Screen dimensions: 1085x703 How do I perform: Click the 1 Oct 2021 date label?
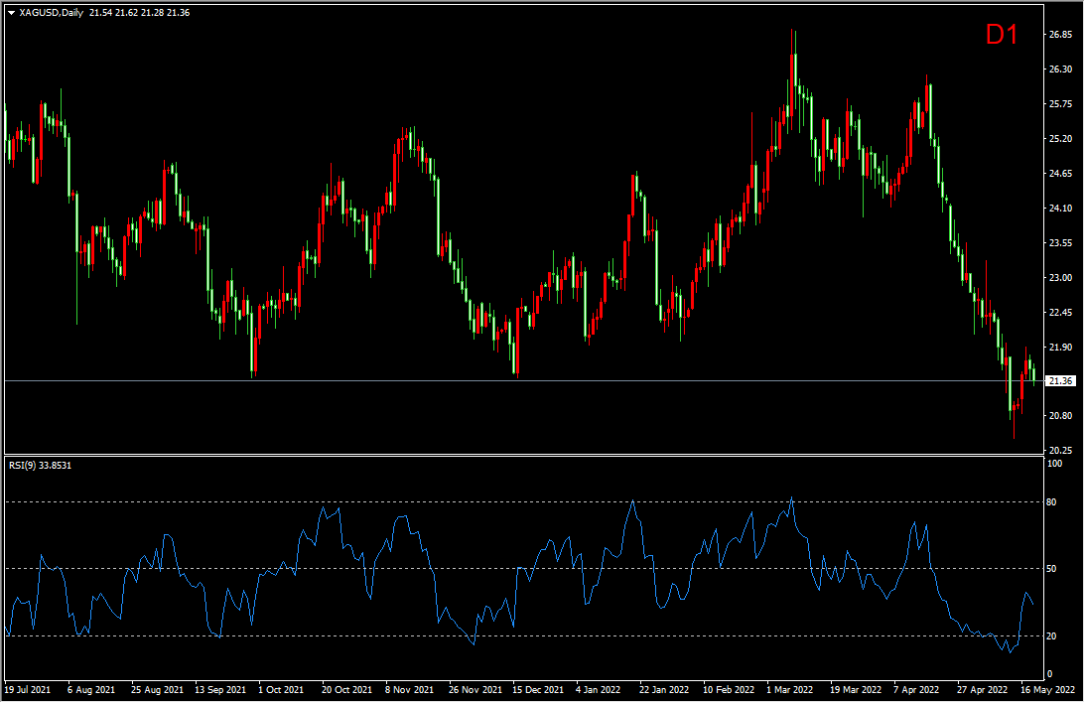[281, 690]
